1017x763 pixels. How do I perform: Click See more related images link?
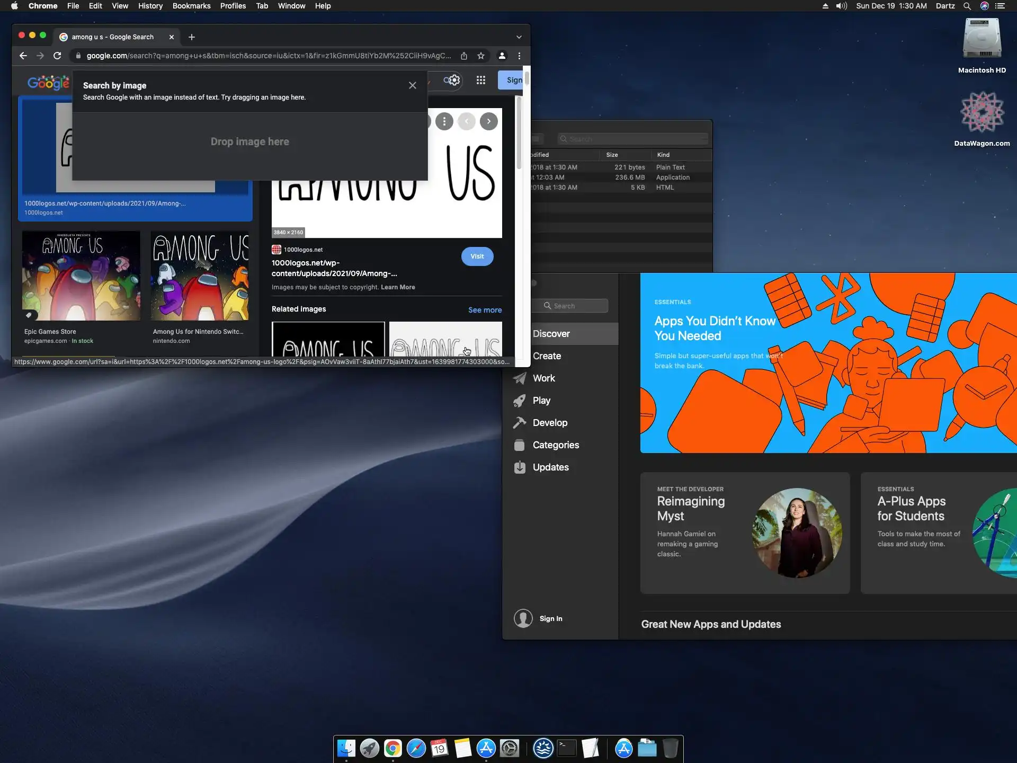point(484,310)
